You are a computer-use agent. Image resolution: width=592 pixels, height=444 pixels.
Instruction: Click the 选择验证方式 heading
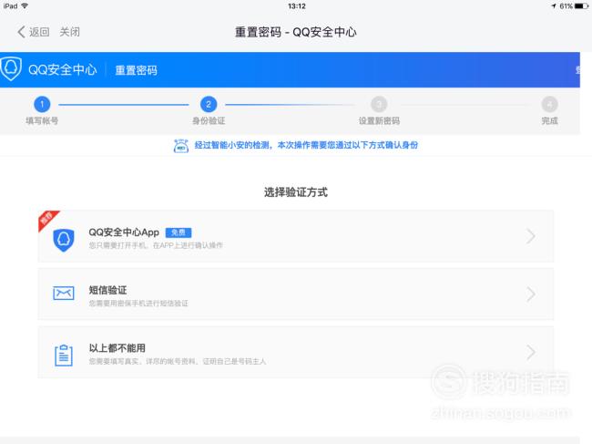point(296,192)
